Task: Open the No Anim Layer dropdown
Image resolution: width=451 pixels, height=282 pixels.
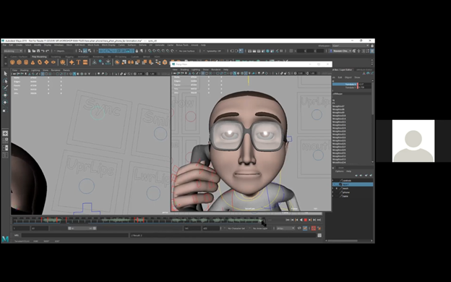Action: (261, 228)
